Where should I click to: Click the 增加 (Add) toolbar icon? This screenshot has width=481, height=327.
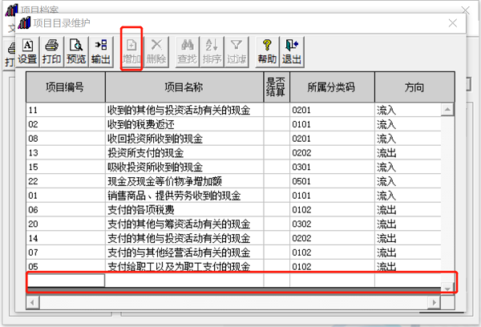click(x=131, y=51)
